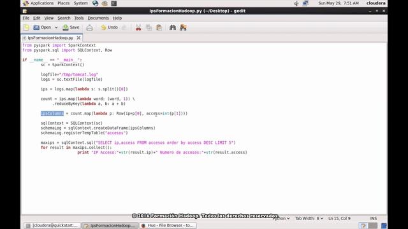The height and width of the screenshot is (229, 408).
Task: Switch to IpsFormacionHadoop taskbar window
Action: [110, 225]
